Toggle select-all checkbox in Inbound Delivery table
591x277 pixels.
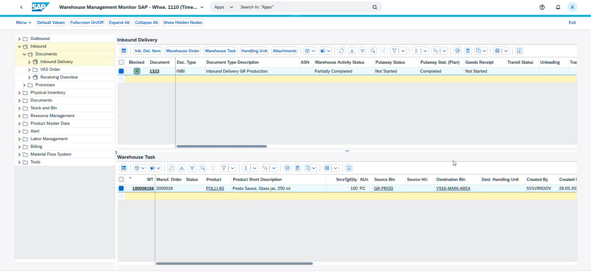point(121,62)
